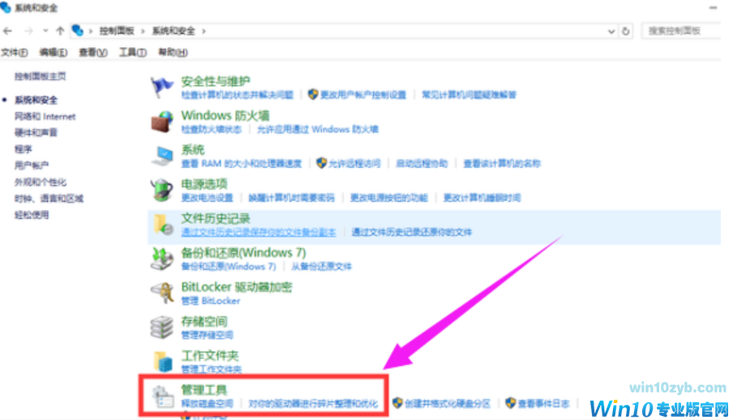Click 更改计算机睡眠时间 link

click(x=482, y=198)
